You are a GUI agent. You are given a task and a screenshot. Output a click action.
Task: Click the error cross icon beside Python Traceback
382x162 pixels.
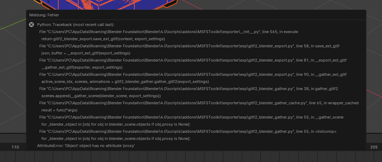point(31,25)
